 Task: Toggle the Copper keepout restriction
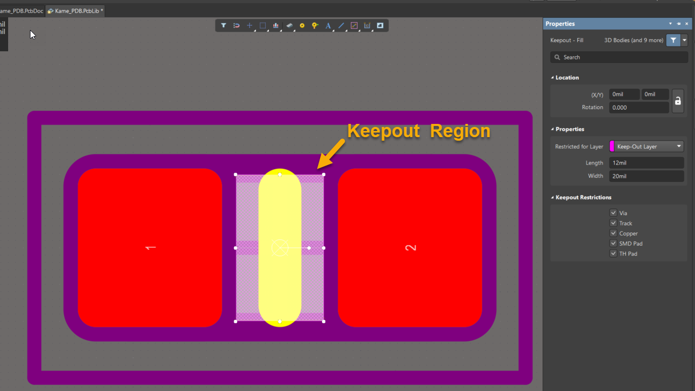point(613,233)
